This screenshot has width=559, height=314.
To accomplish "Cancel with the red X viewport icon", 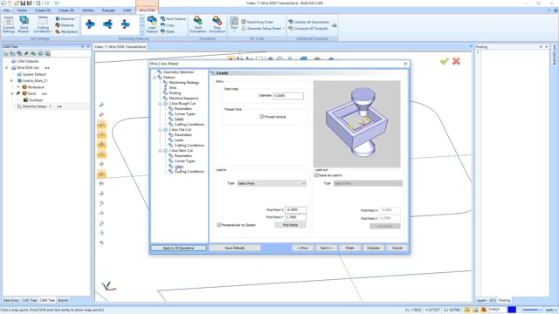I will 456,61.
